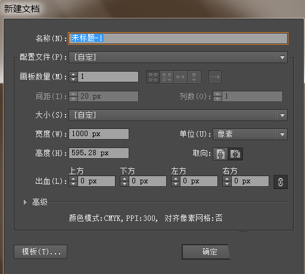Image resolution: width=305 pixels, height=274 pixels.
Task: Increase 下方 bottom bleed using up stepper
Action: tap(125, 178)
